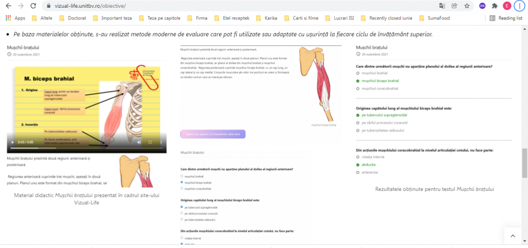The image size is (528, 248).
Task: Click the purple transfer-to-test button
Action: 213,134
